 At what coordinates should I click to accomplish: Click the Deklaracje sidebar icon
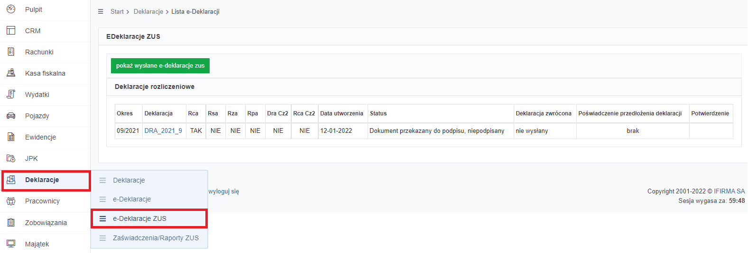(11, 179)
